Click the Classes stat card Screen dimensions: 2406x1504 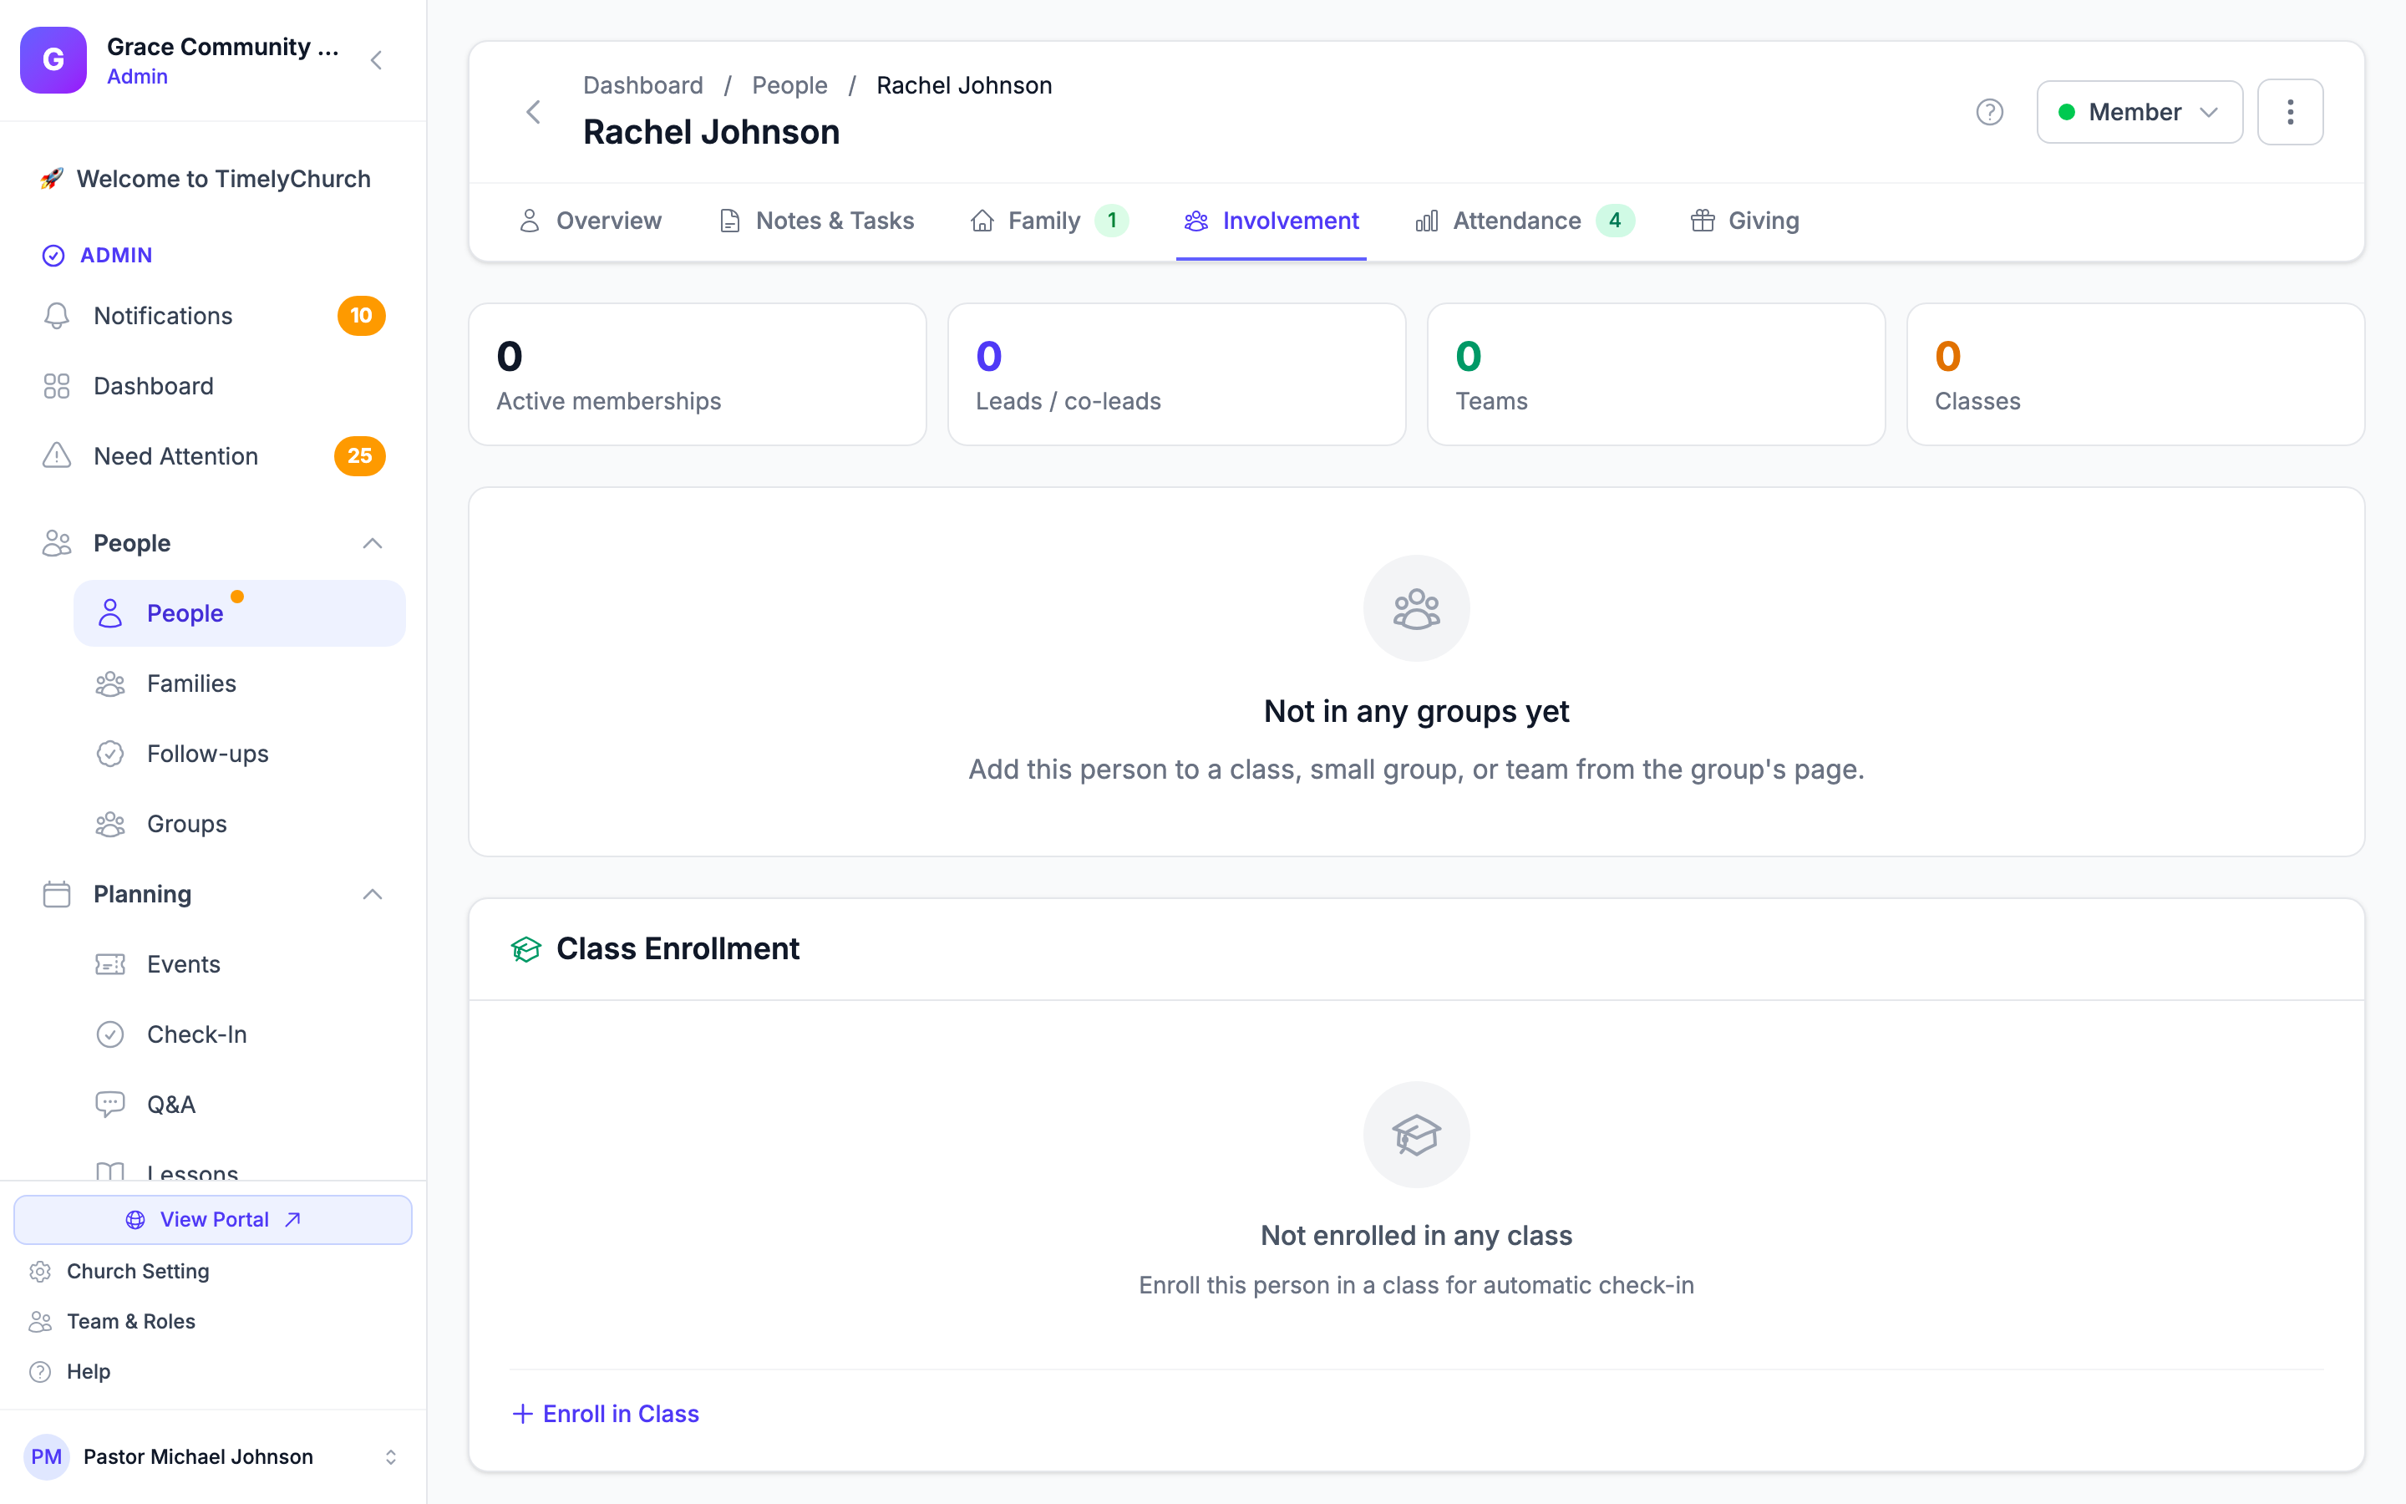(2135, 374)
